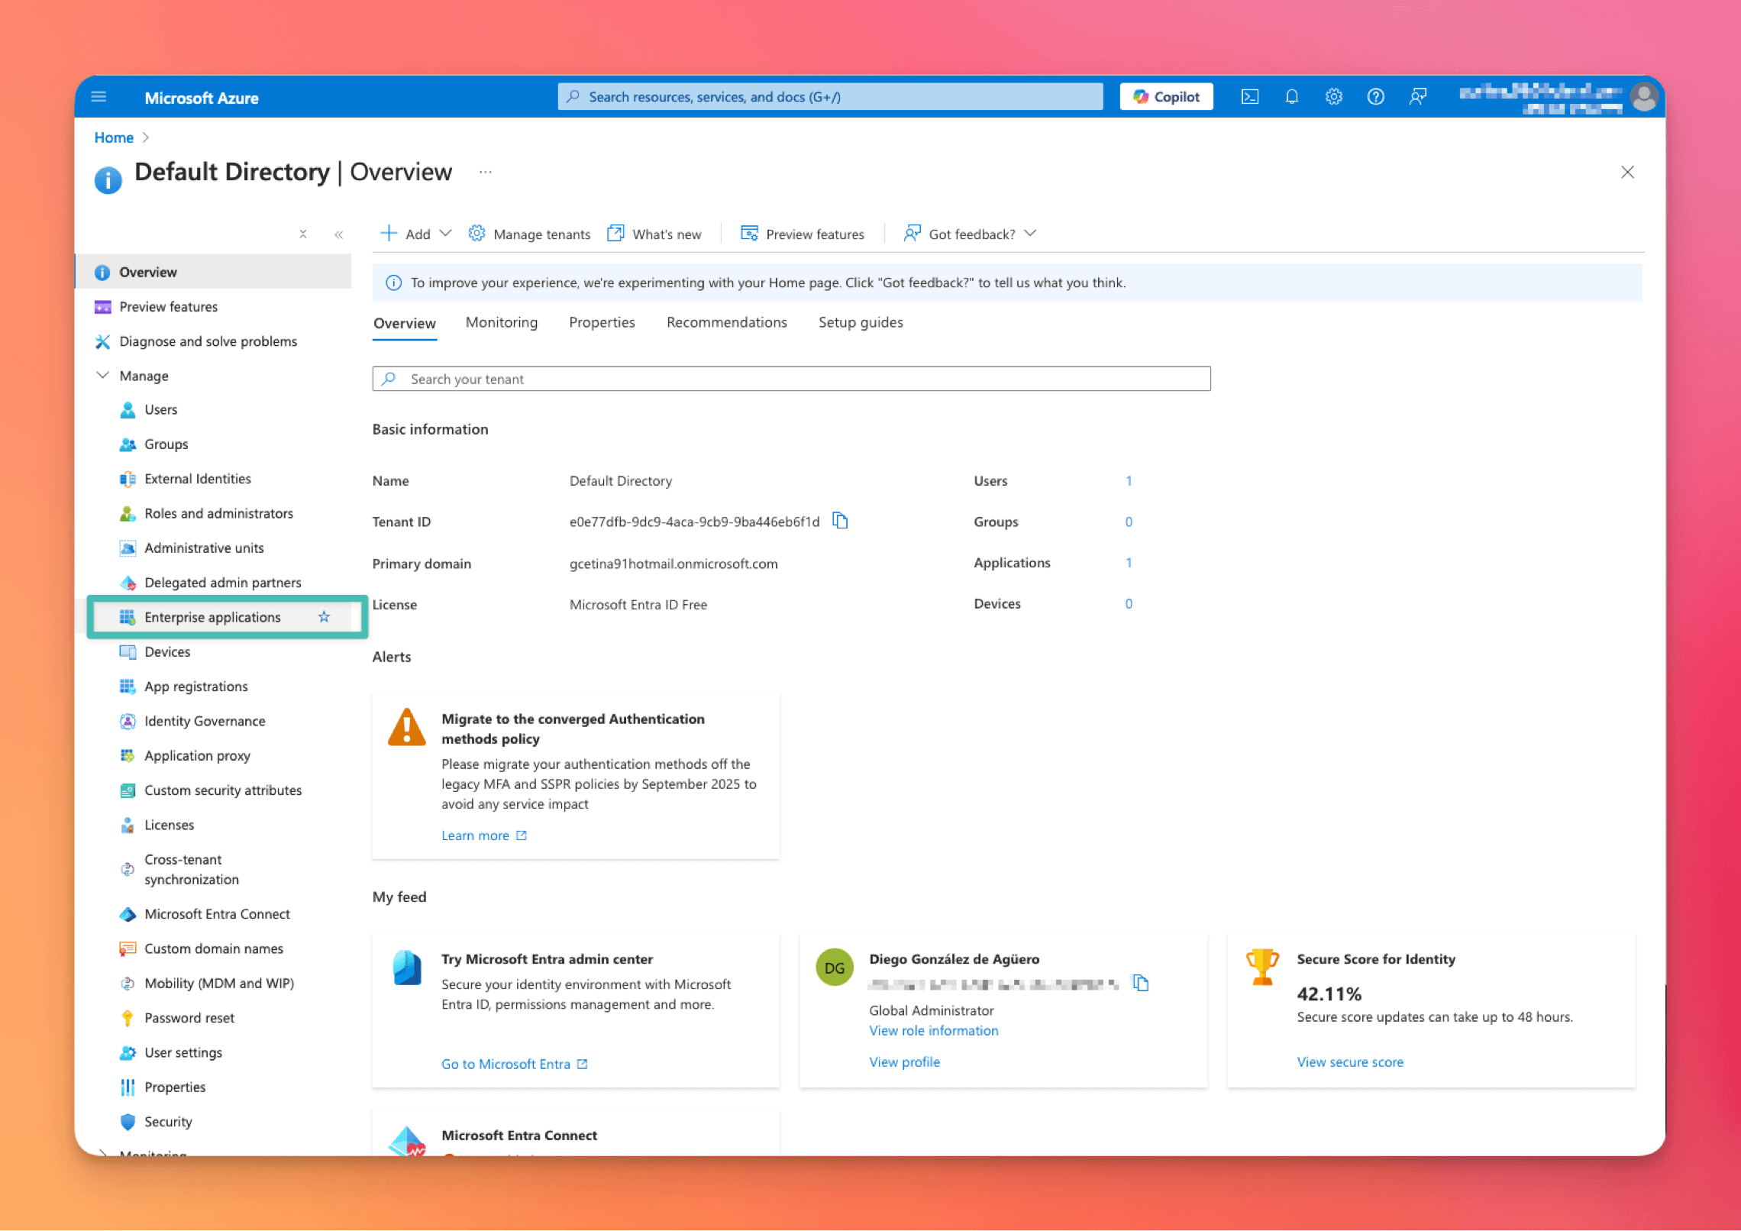
Task: Favorite Enterprise applications with the star
Action: coord(324,616)
